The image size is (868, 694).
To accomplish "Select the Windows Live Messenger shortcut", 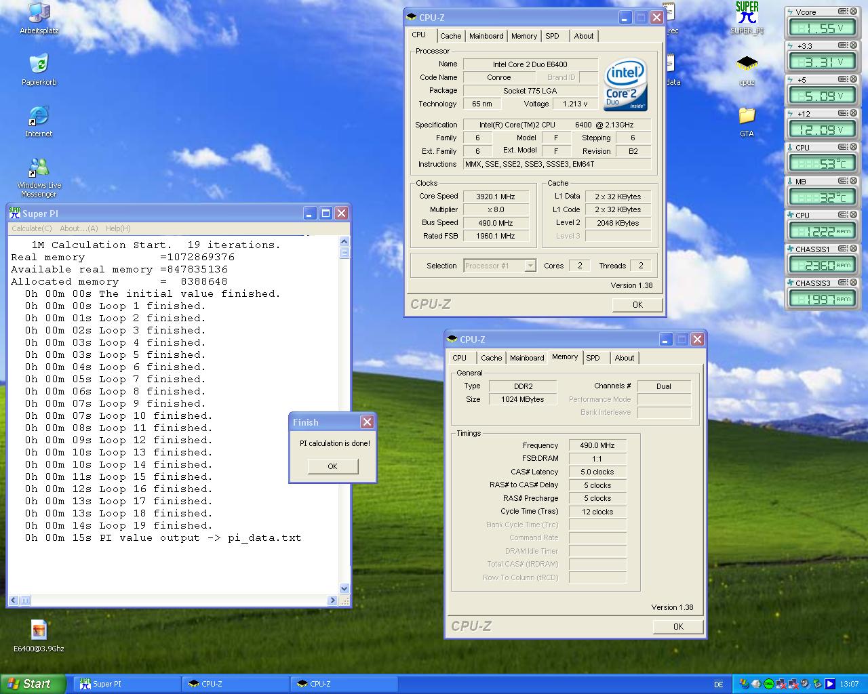I will click(x=39, y=178).
